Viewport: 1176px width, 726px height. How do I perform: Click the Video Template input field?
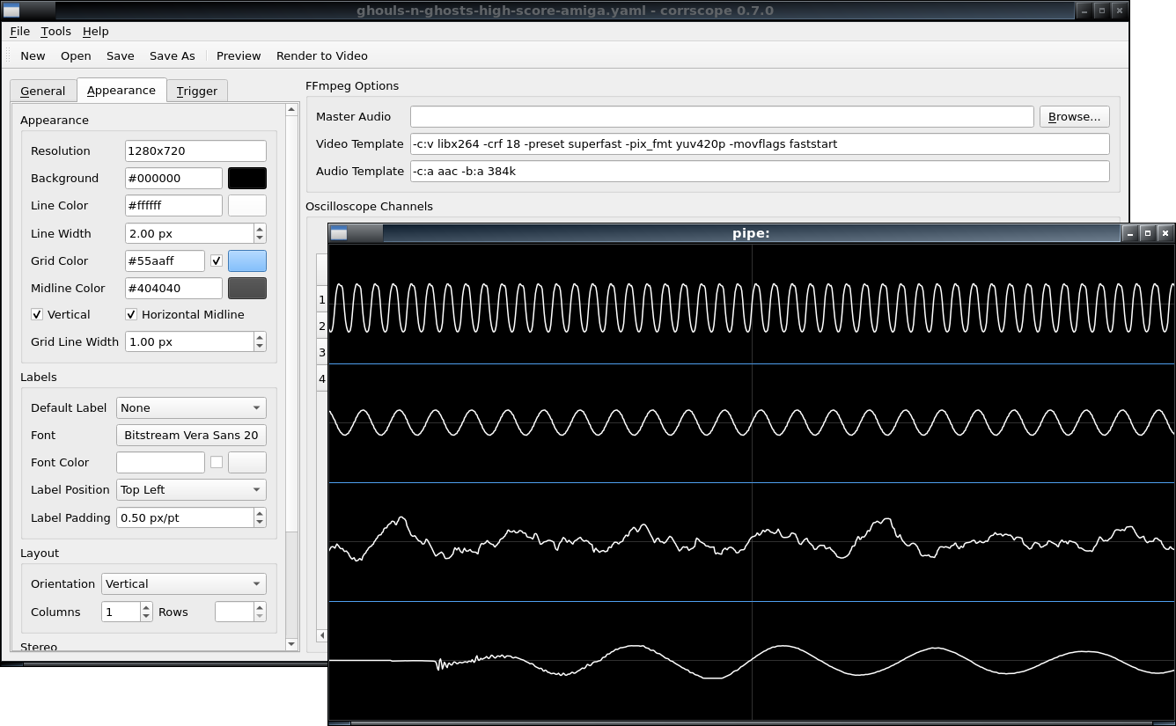759,143
